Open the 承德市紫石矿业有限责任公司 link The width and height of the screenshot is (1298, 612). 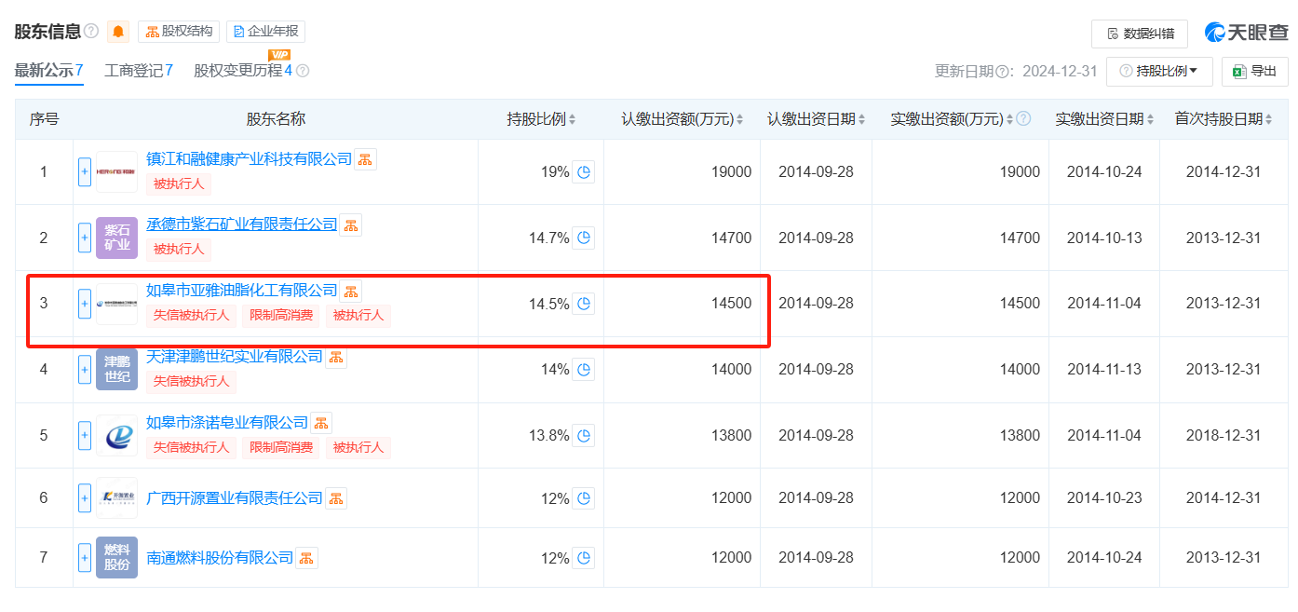click(x=242, y=224)
